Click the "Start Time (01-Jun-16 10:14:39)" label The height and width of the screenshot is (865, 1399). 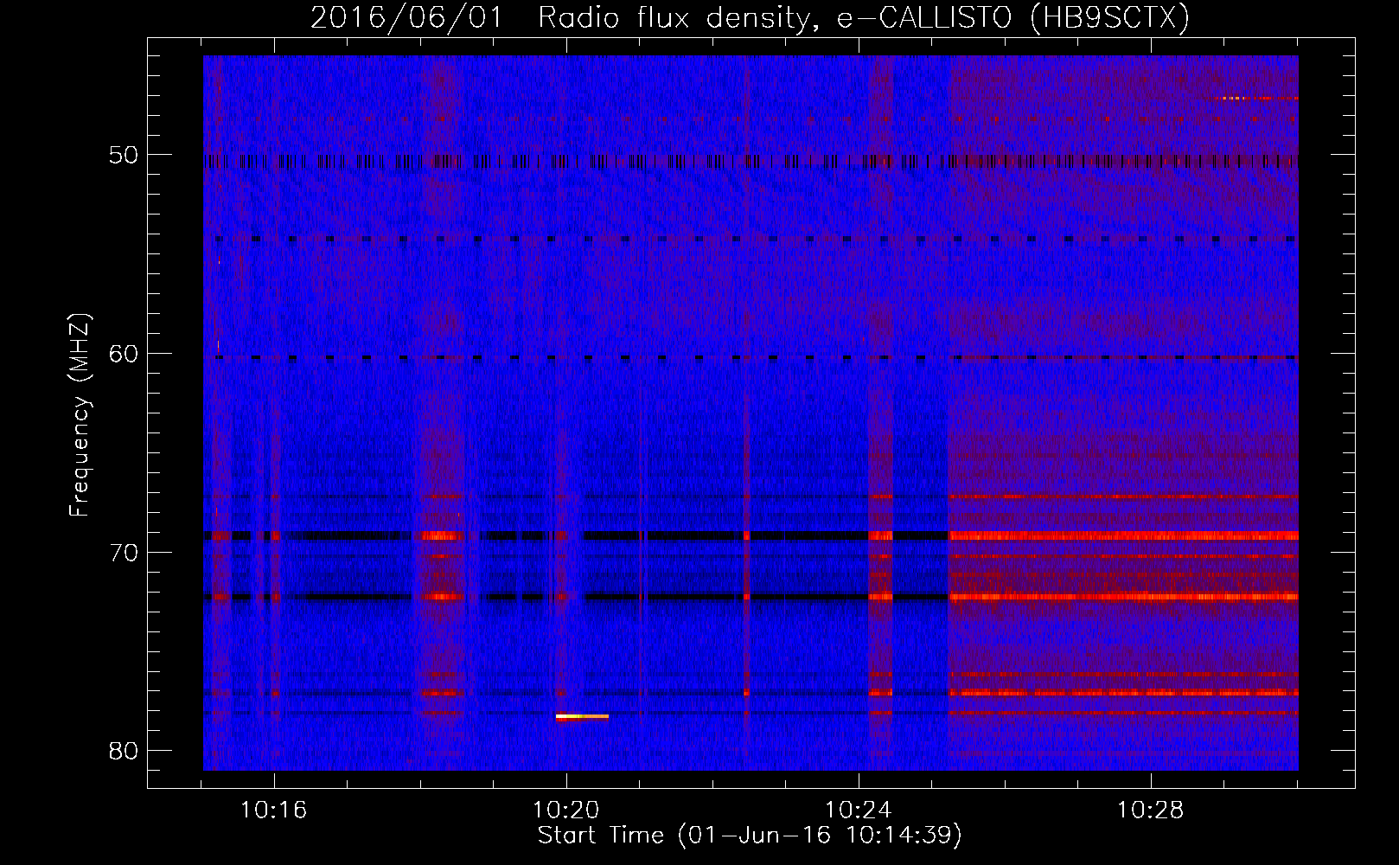750,835
